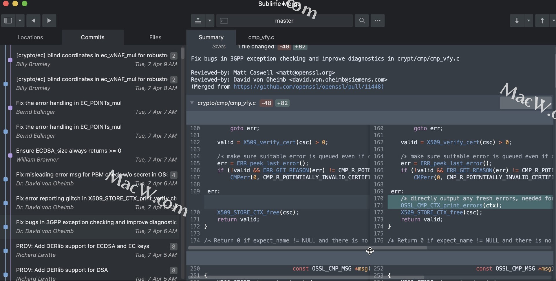The height and width of the screenshot is (281, 556).
Task: Pull changes with the down arrow
Action: point(517,21)
